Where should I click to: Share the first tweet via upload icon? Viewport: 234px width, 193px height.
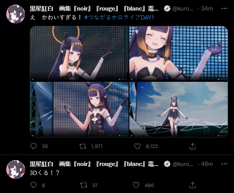[x=192, y=146]
